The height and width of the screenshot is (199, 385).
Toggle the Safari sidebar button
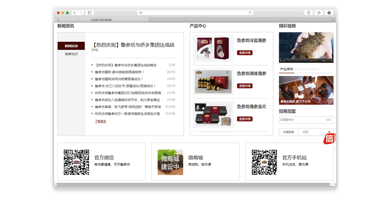click(x=90, y=13)
